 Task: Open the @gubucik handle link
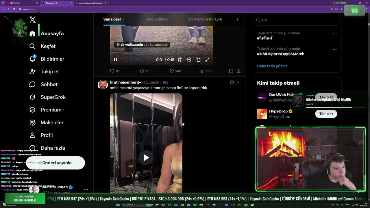point(151,82)
